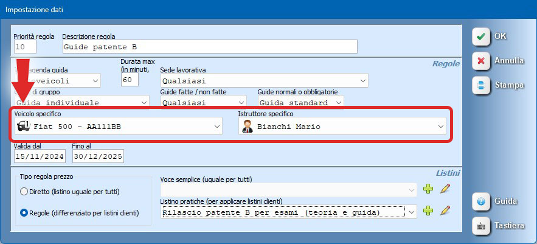Viewport: 537px width, 244px height.
Task: Click the Stampa printer icon
Action: click(481, 85)
